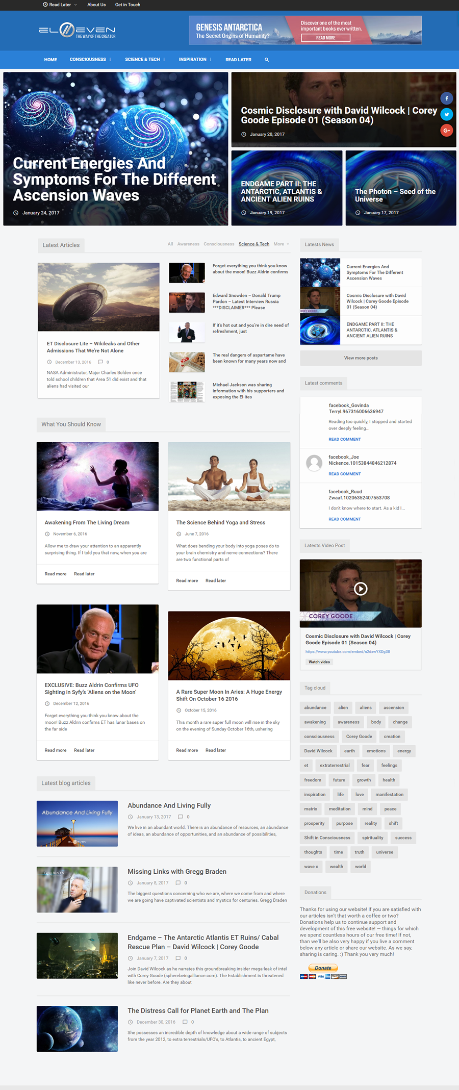Open the search icon in navigation bar
The height and width of the screenshot is (1090, 459).
pos(267,60)
